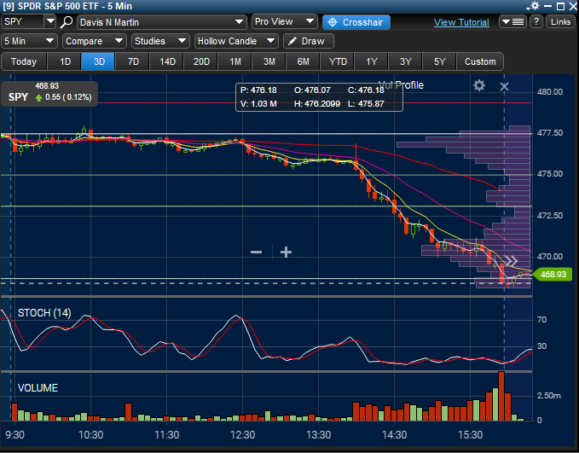Close the Vol Profile overlay
This screenshot has width=579, height=453.
[x=504, y=86]
